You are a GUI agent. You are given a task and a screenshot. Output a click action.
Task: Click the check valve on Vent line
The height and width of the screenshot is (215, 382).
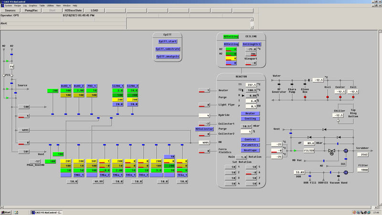point(324,129)
